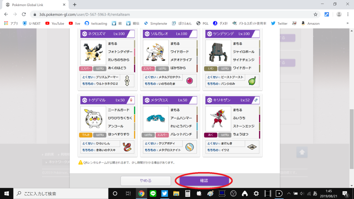Open the Amazon bookmark
Screen dimensions: 354x199
point(310,23)
